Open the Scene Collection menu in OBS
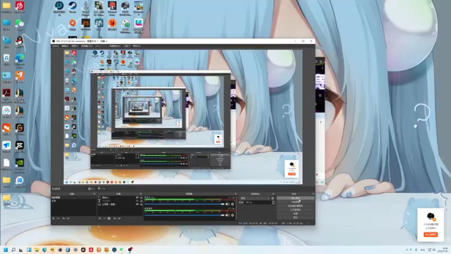The width and height of the screenshot is (451, 254). pyautogui.click(x=115, y=46)
